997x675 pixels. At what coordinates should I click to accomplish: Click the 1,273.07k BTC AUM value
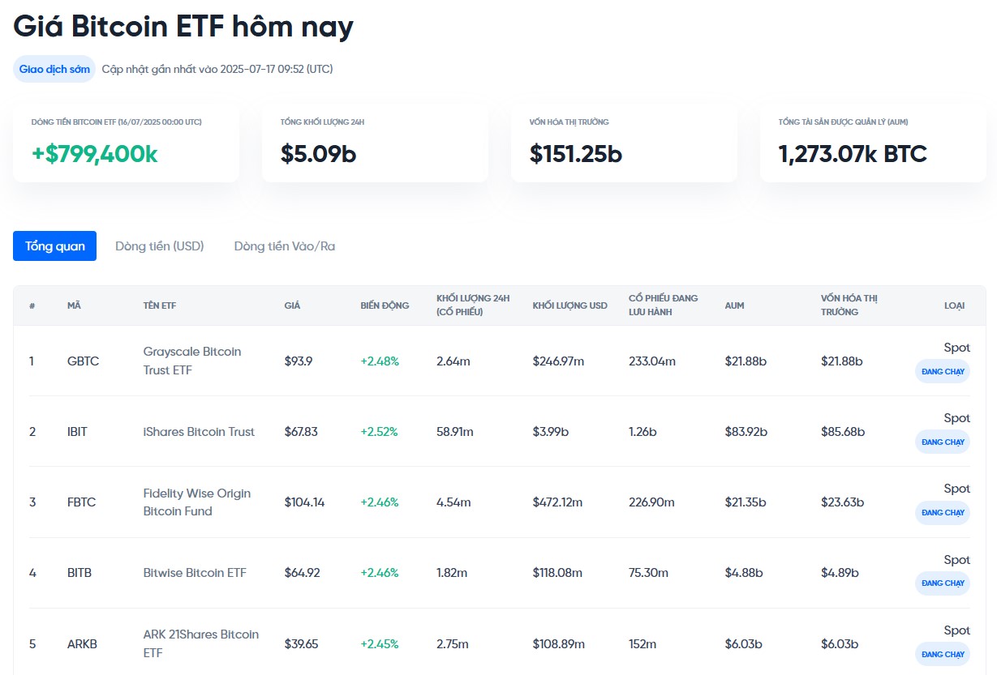click(853, 154)
